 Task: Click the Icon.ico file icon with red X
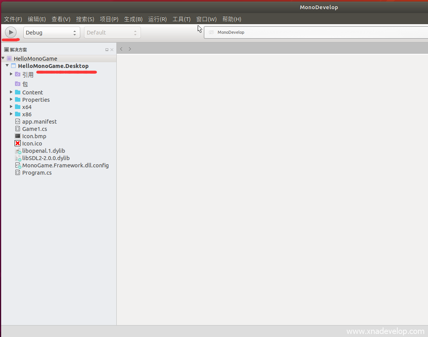tap(18, 144)
